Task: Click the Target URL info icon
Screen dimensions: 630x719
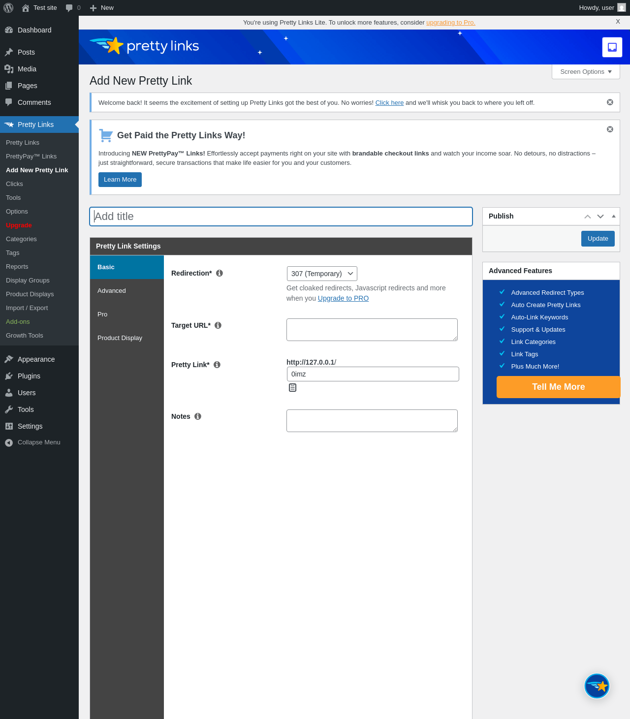Action: click(x=218, y=325)
